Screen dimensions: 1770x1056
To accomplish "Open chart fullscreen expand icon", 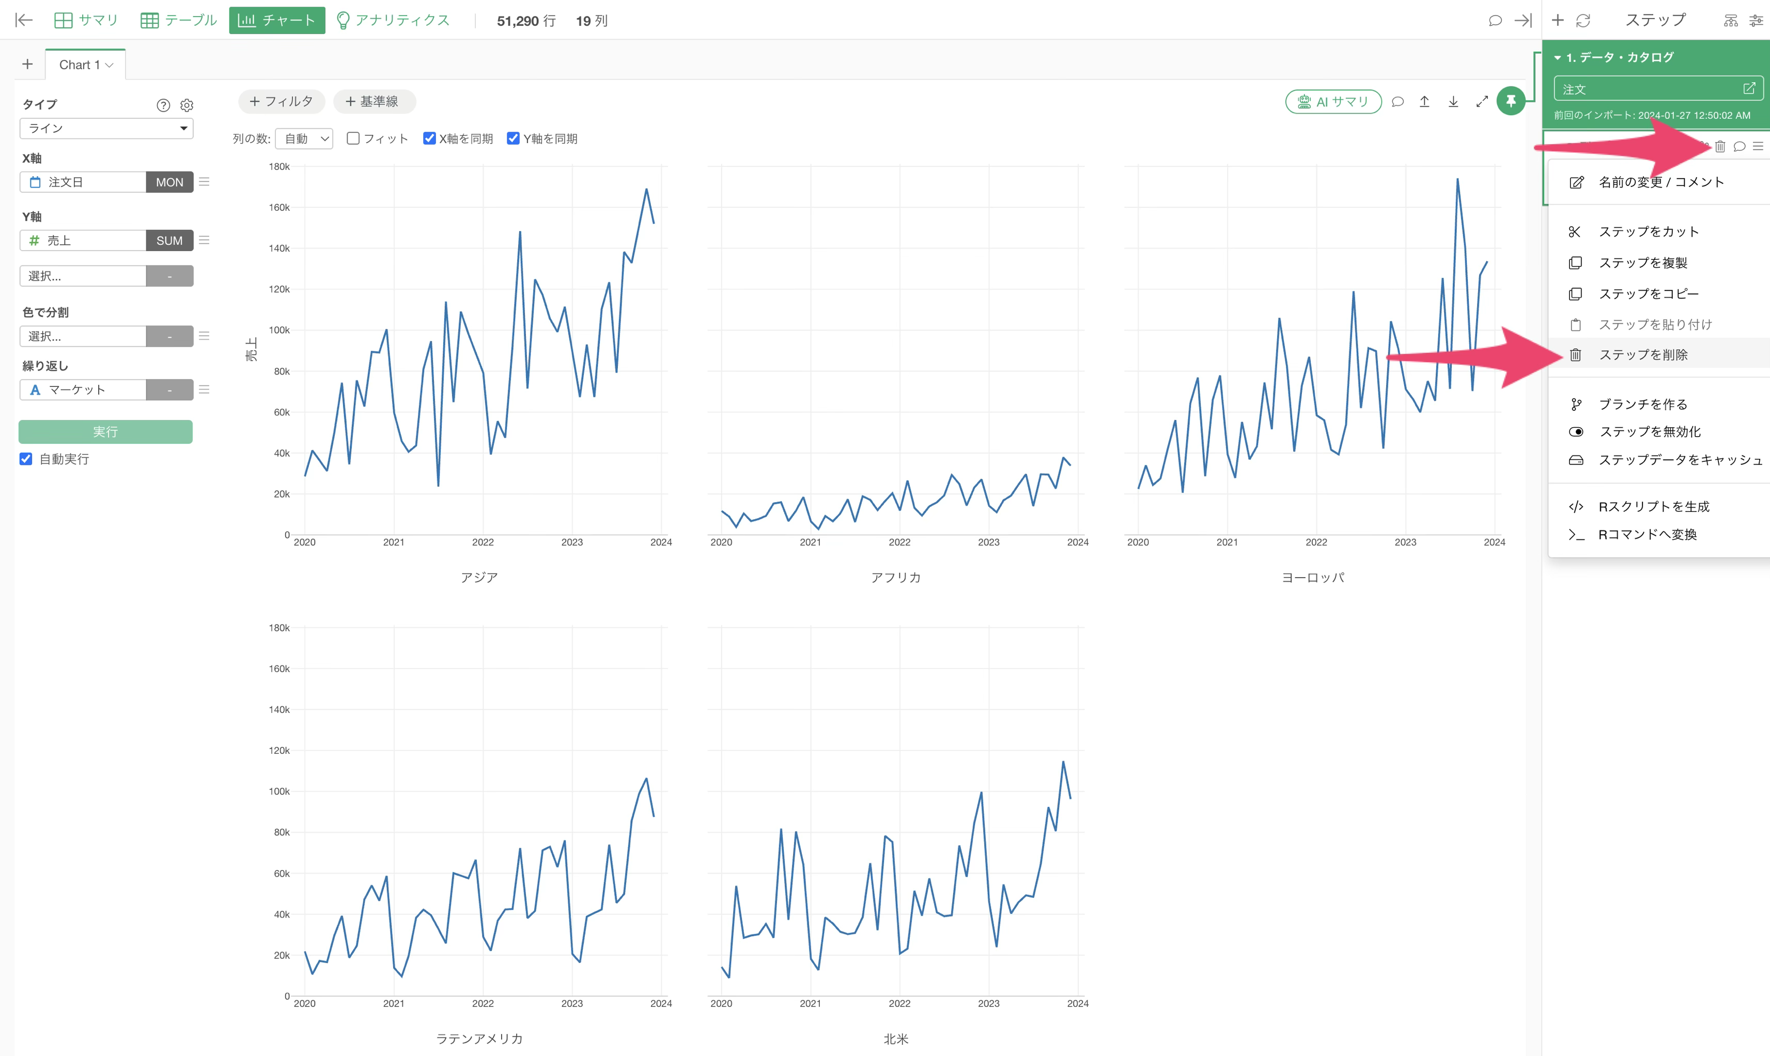I will [1482, 102].
